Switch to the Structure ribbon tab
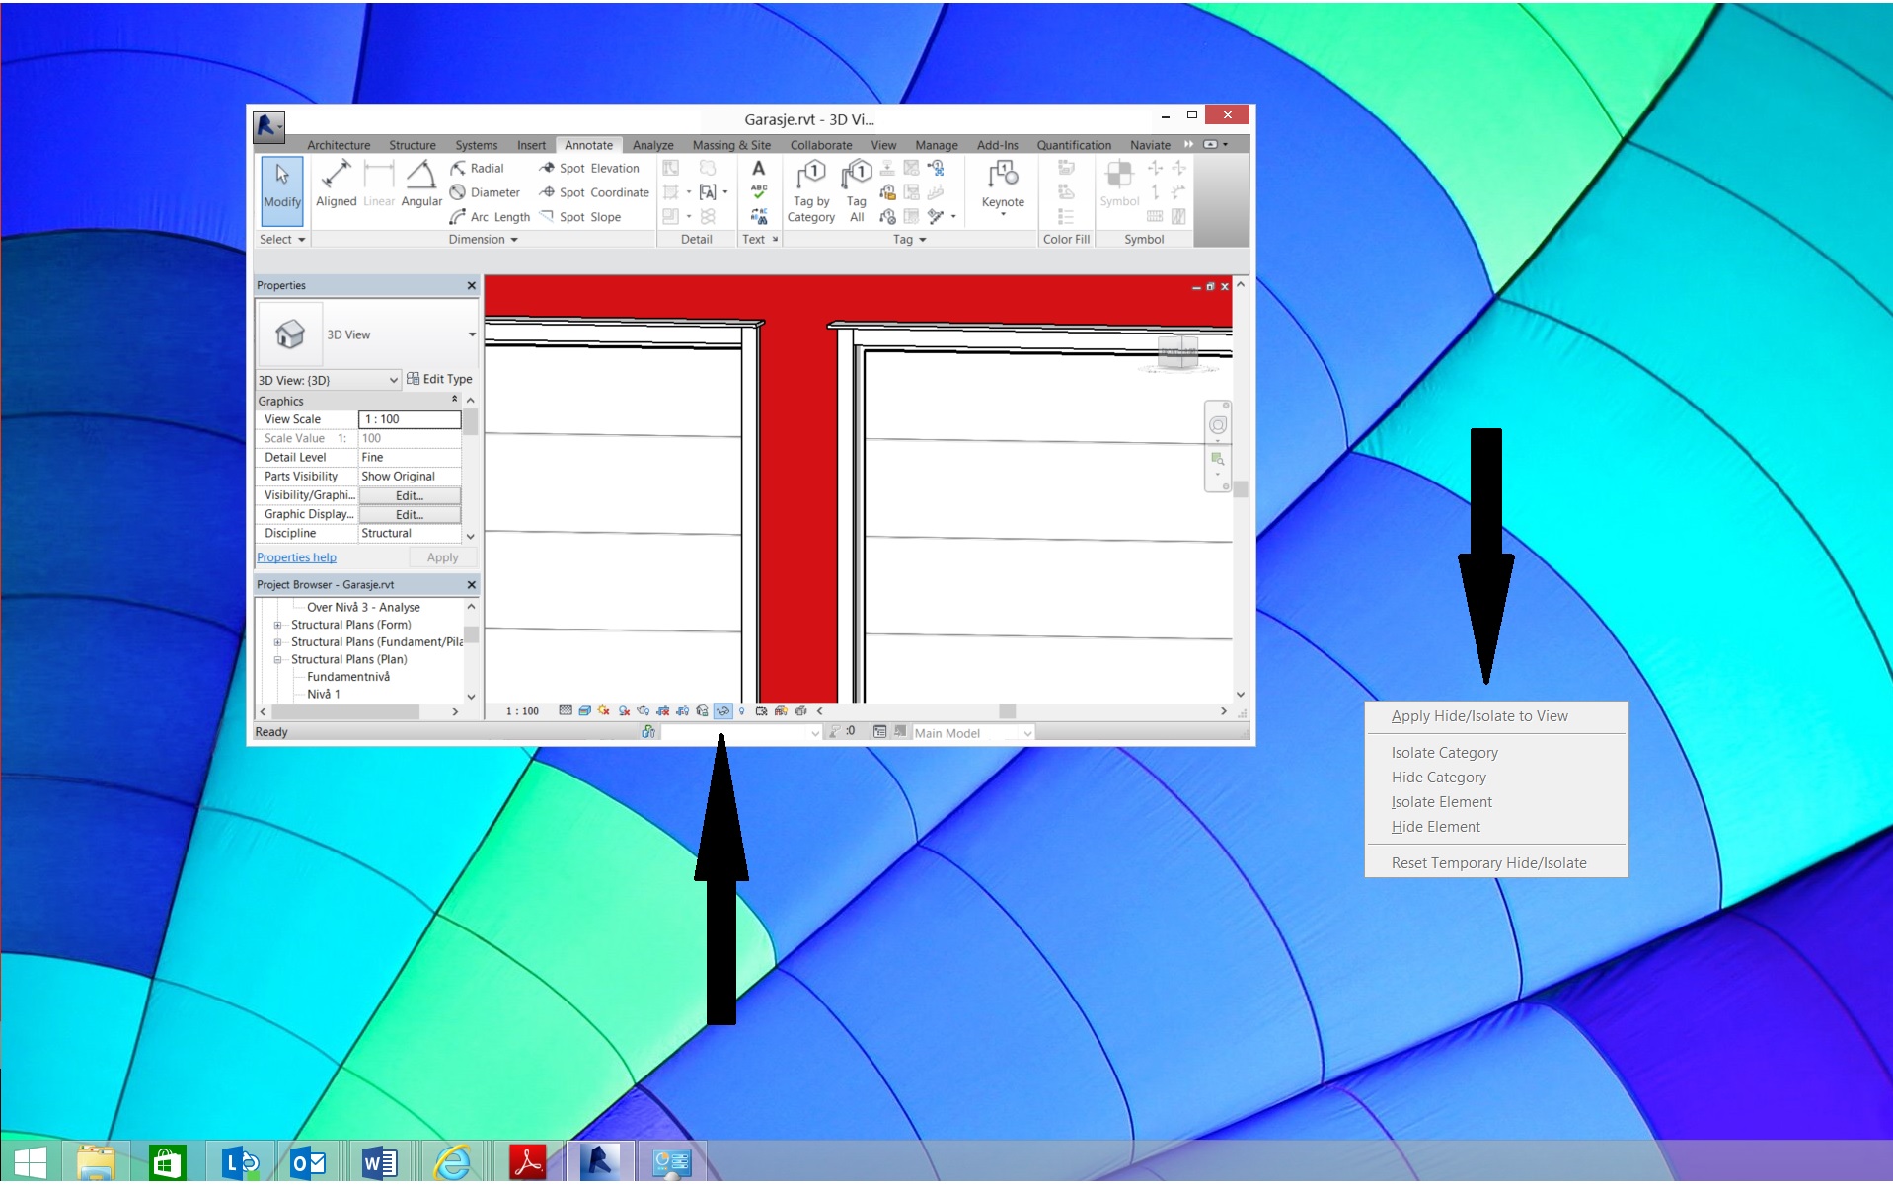The width and height of the screenshot is (1893, 1186). coord(413,145)
